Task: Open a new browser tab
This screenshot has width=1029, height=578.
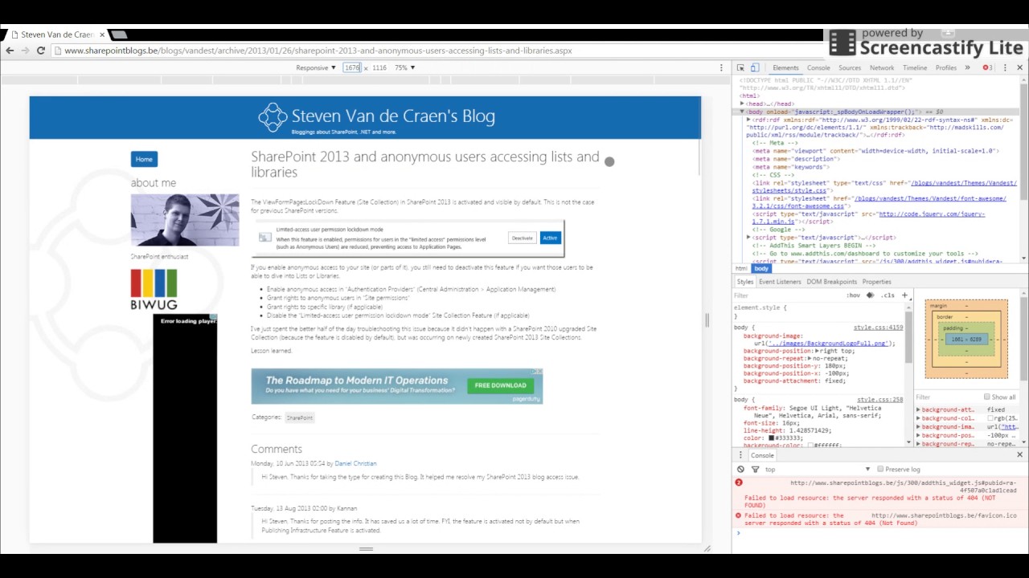Action: (x=119, y=35)
